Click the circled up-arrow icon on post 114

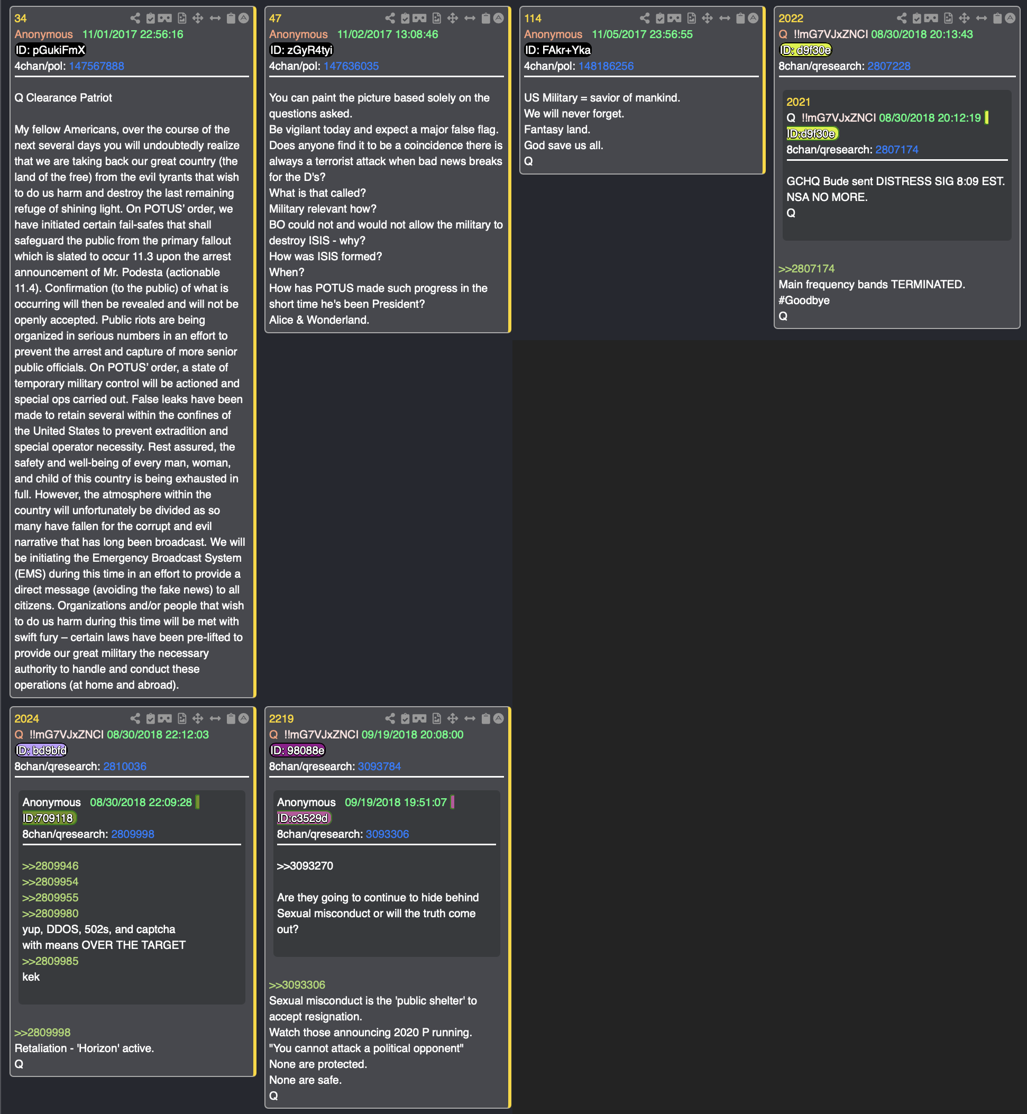tap(753, 19)
